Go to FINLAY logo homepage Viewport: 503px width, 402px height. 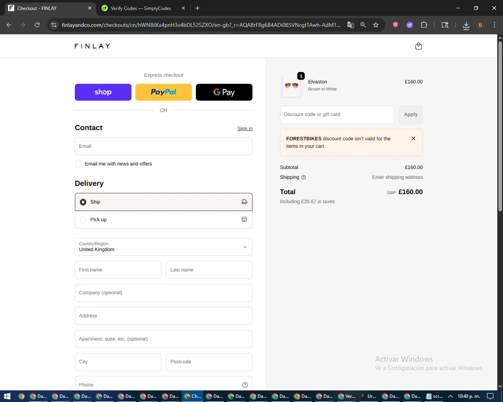pyautogui.click(x=92, y=46)
